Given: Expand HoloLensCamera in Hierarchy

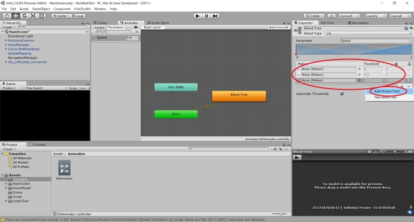Looking at the screenshot, I should point(6,40).
